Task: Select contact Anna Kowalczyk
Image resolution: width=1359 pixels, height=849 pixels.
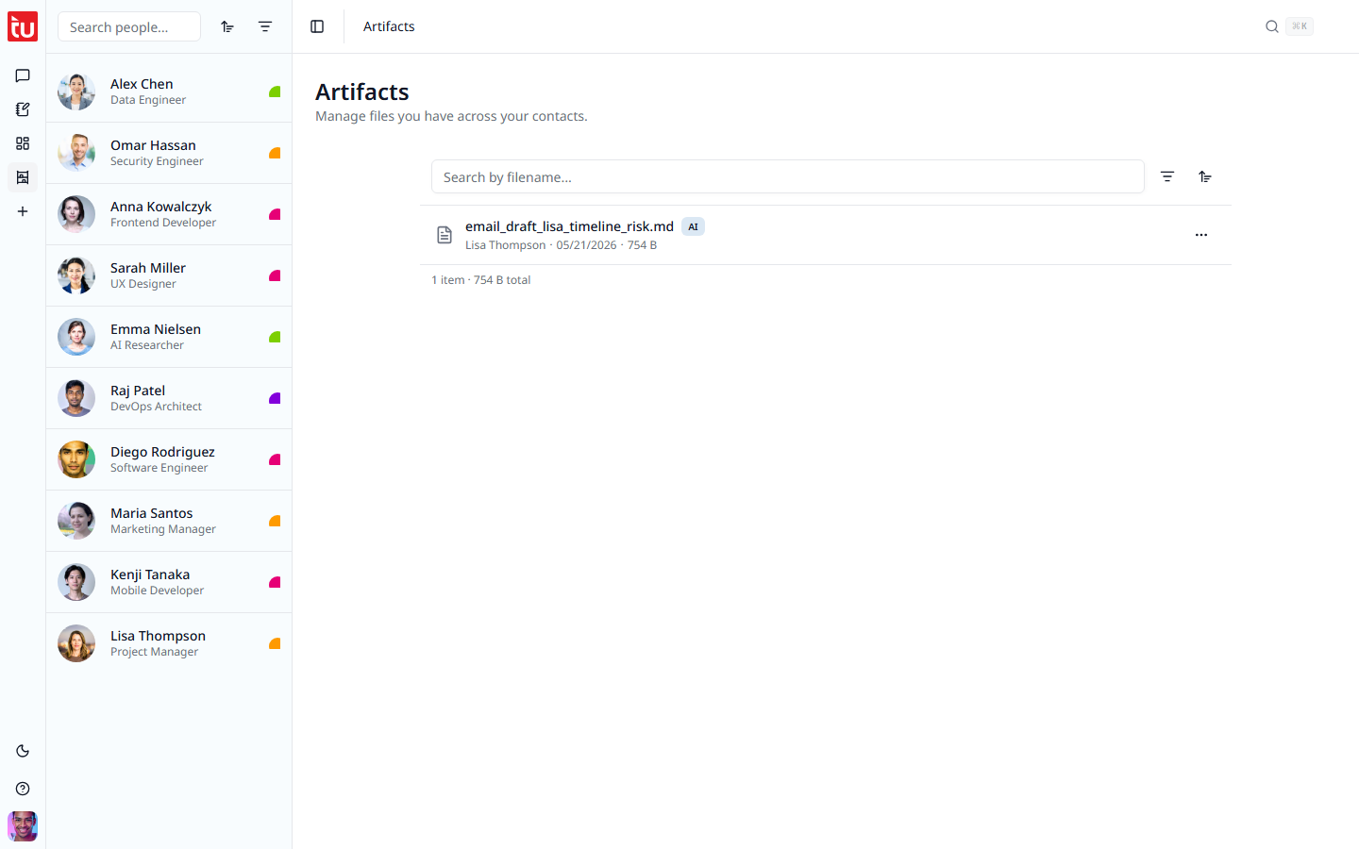Action: coord(169,214)
